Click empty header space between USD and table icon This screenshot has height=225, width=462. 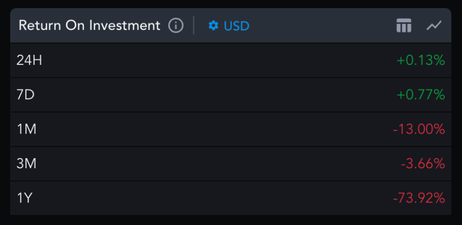(323, 26)
